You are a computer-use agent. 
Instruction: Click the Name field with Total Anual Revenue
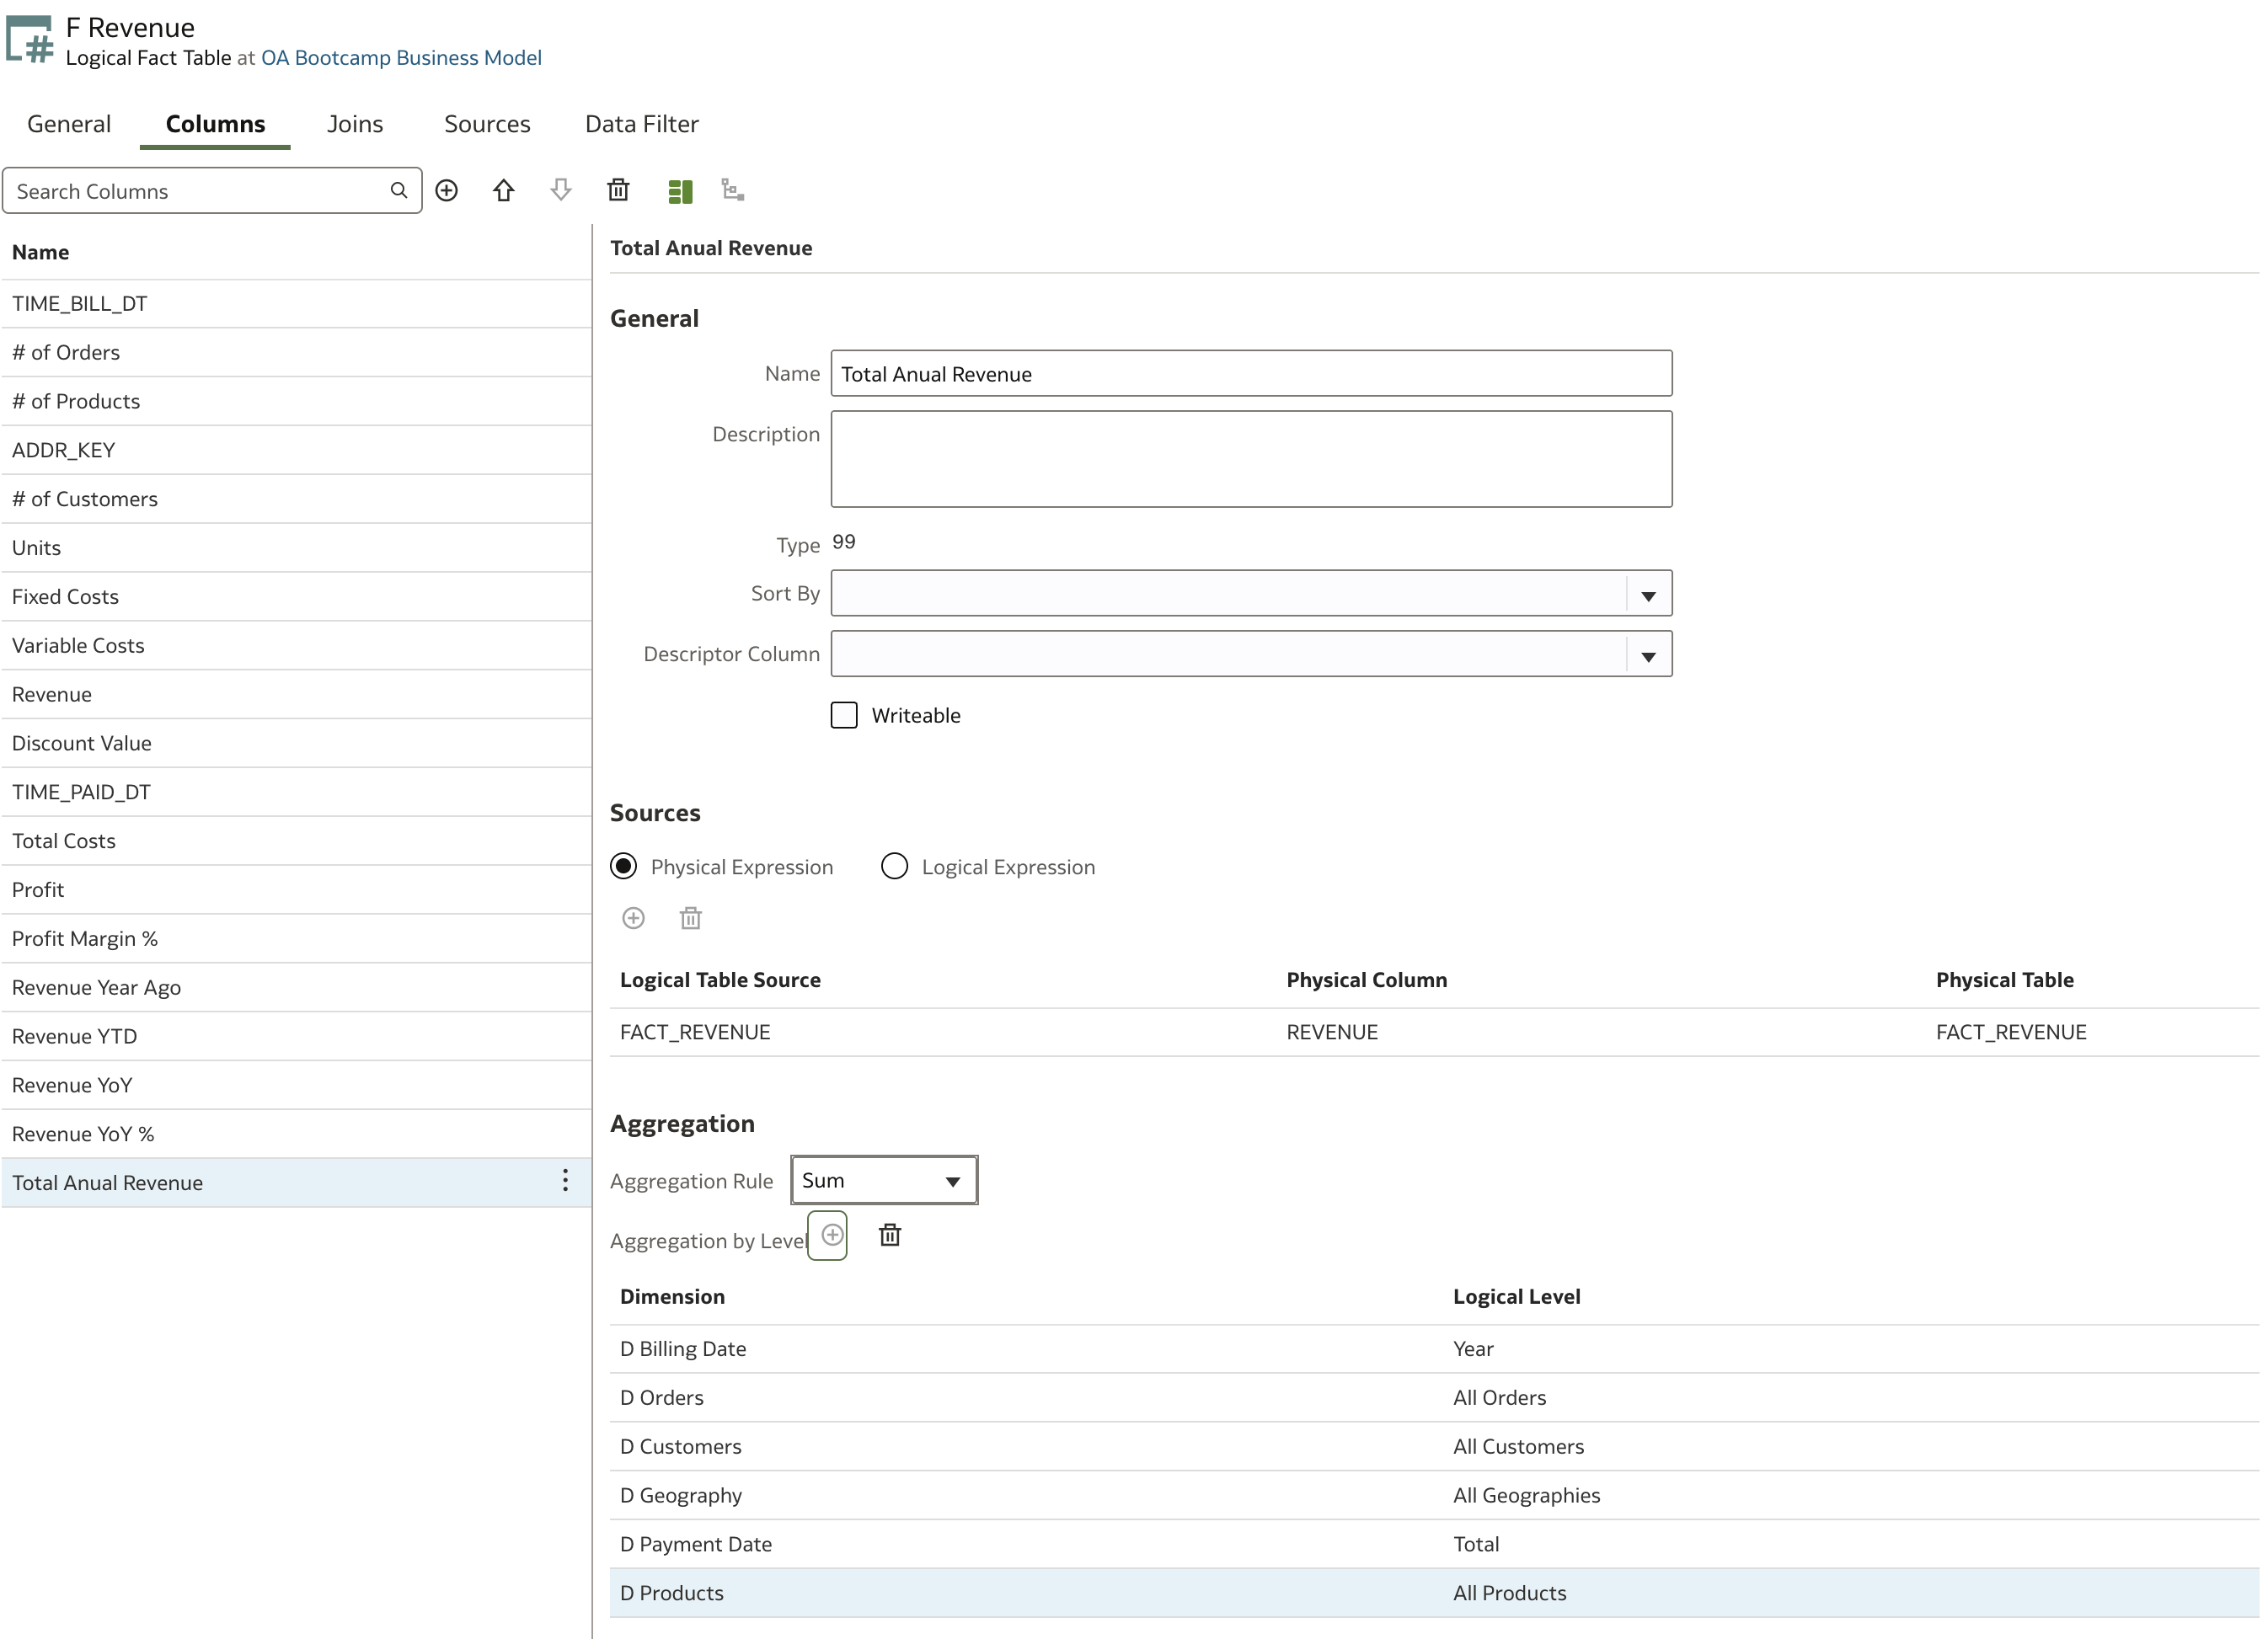point(1251,374)
